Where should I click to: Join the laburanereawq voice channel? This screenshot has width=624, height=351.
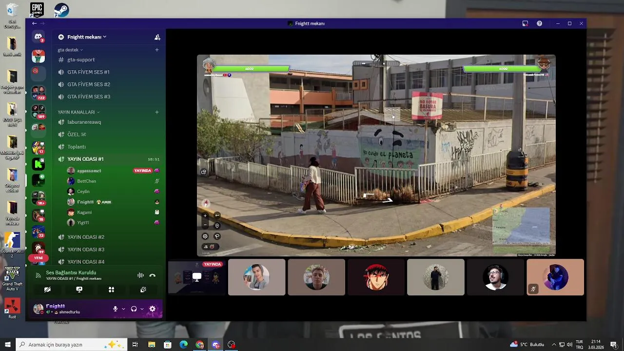[x=108, y=122]
